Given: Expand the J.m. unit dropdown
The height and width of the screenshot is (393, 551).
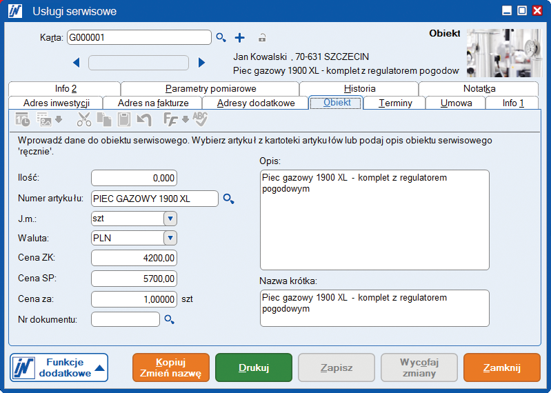Looking at the screenshot, I should tap(170, 219).
